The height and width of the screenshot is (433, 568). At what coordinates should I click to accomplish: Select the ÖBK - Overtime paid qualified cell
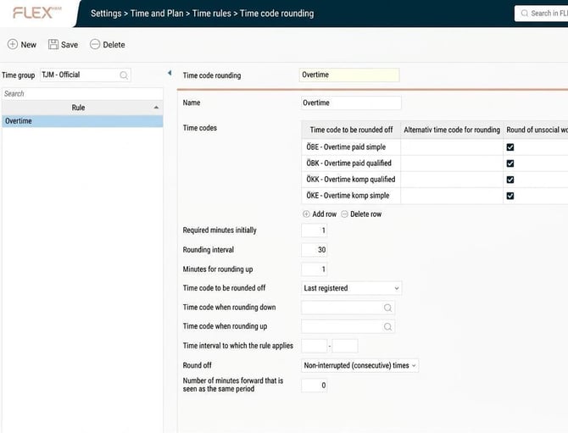(x=351, y=164)
